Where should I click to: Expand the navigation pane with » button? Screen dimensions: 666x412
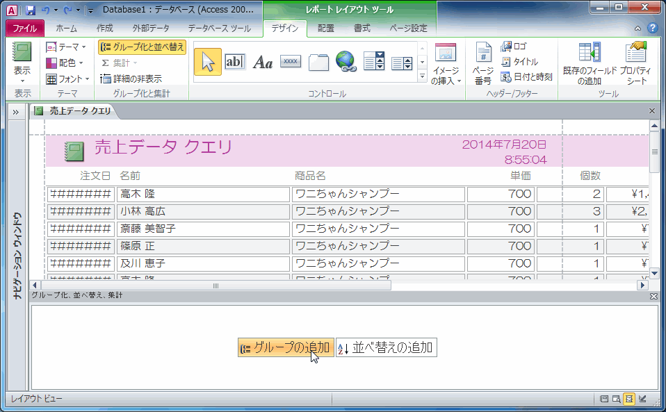pos(16,112)
